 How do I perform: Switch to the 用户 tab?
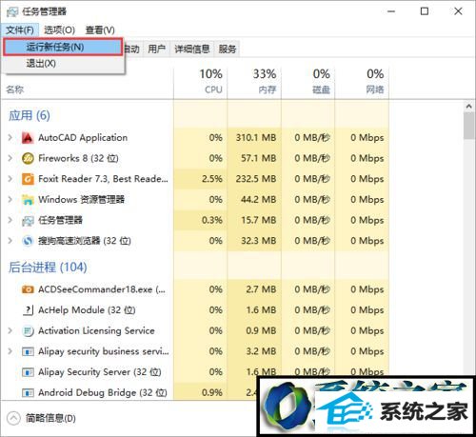pyautogui.click(x=156, y=49)
